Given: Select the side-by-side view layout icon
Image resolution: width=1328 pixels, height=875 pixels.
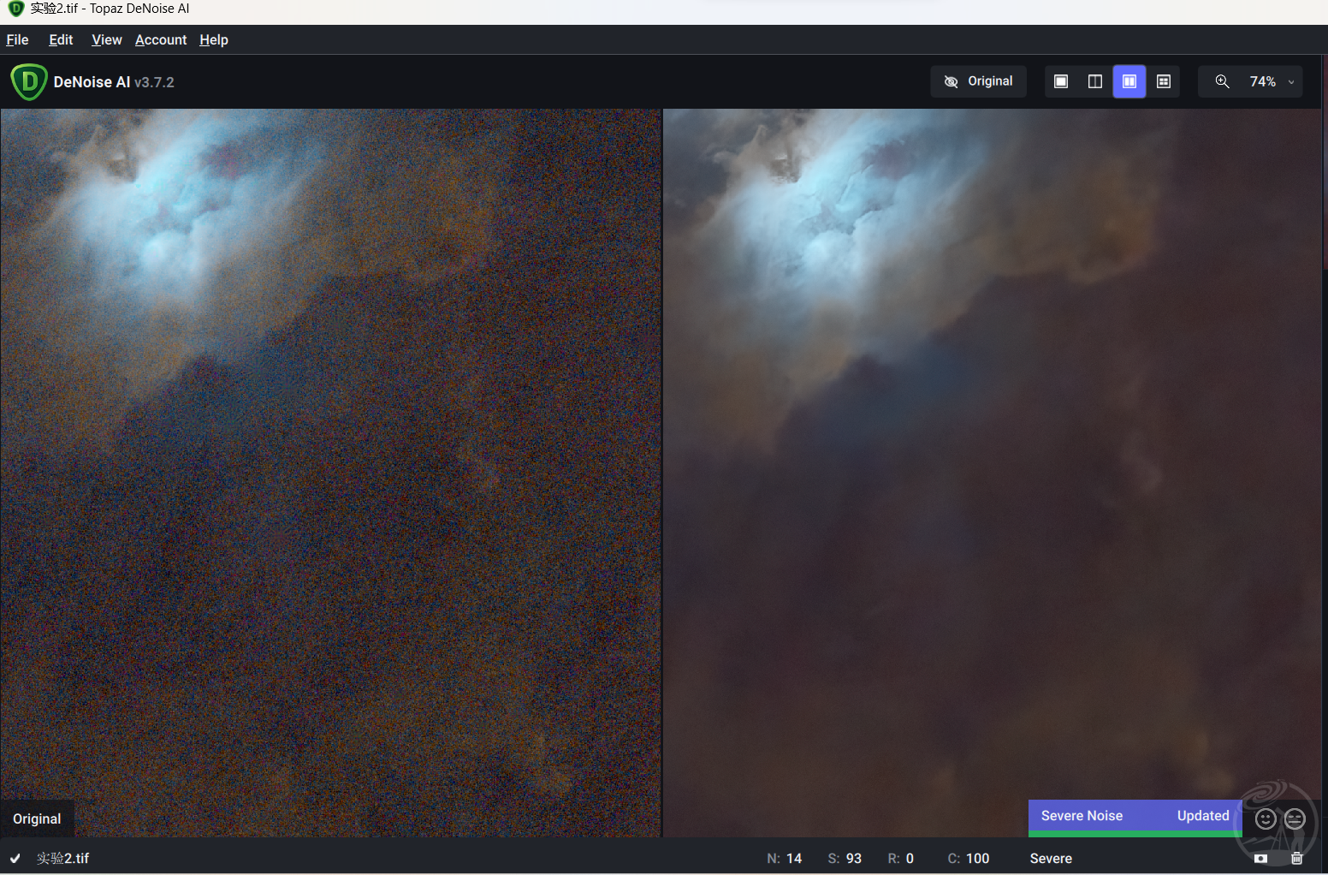Looking at the screenshot, I should click(x=1129, y=81).
